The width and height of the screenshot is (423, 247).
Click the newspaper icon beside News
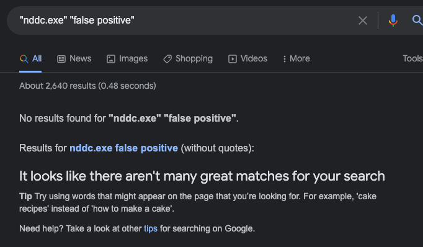click(x=61, y=59)
